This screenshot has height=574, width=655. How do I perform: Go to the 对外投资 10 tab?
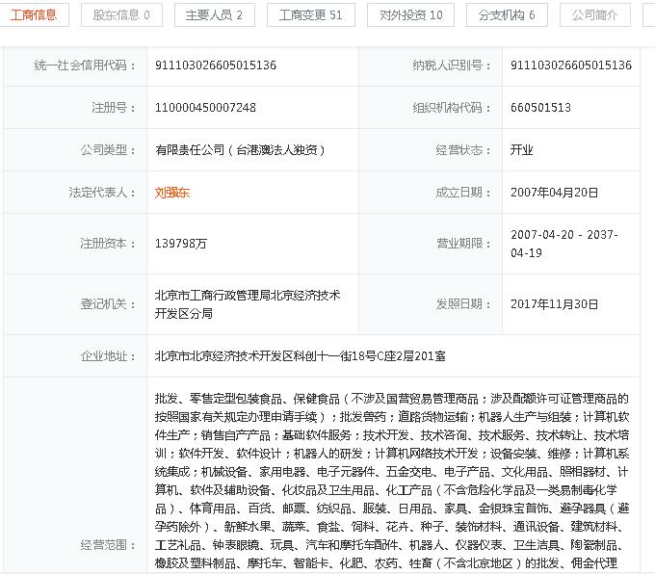tap(411, 14)
